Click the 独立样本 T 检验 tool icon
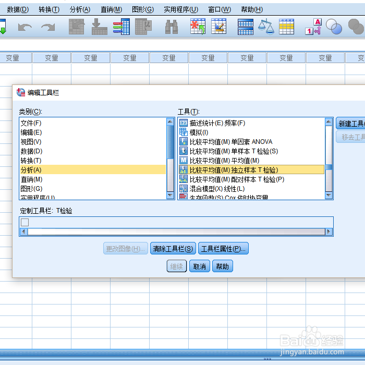The image size is (365, 365). coord(184,169)
